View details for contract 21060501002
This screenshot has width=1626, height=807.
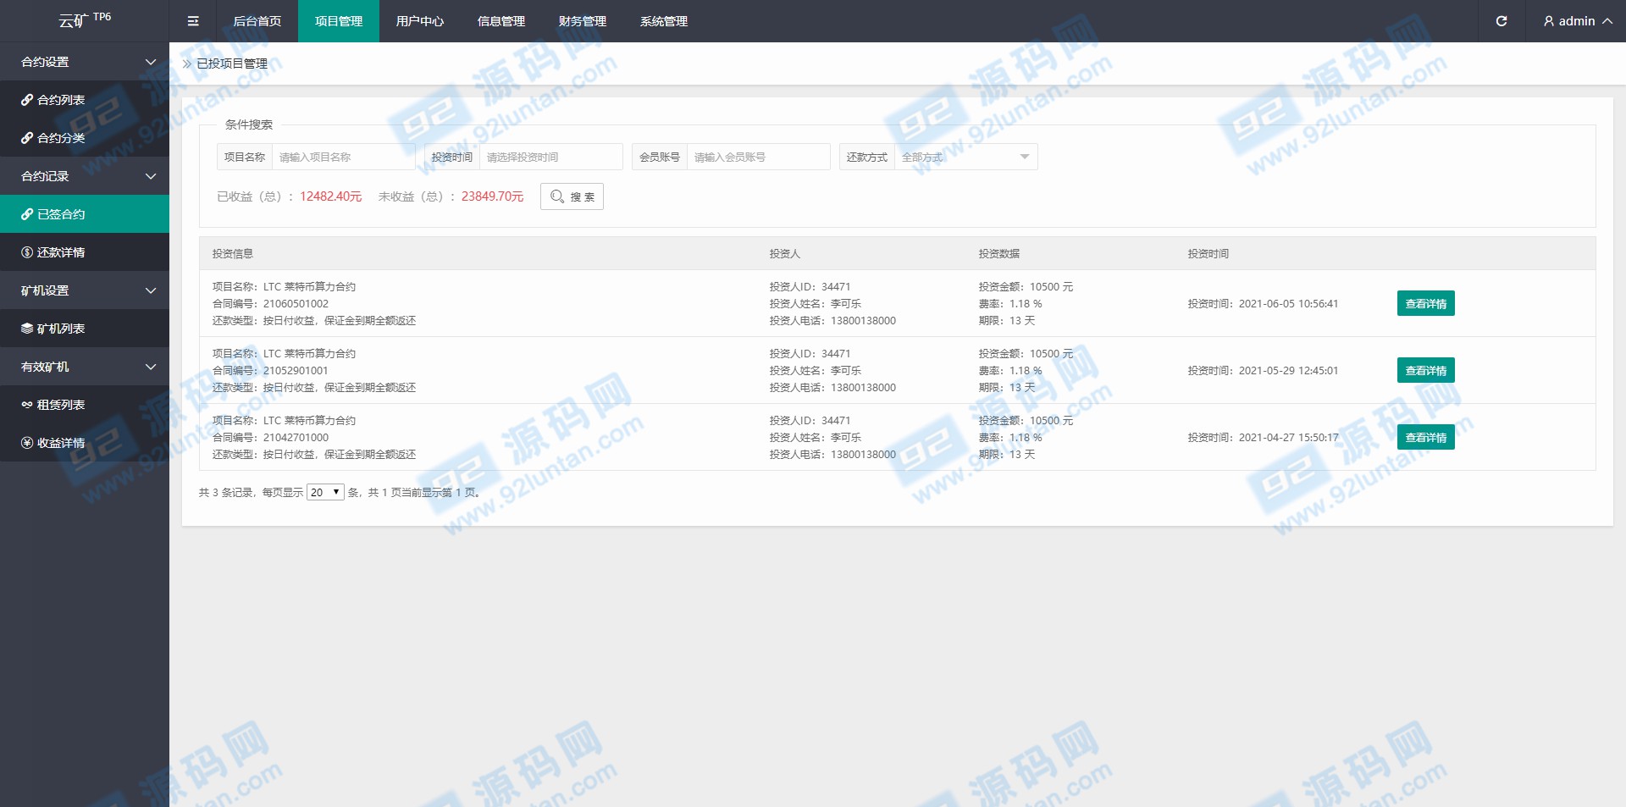click(1425, 303)
